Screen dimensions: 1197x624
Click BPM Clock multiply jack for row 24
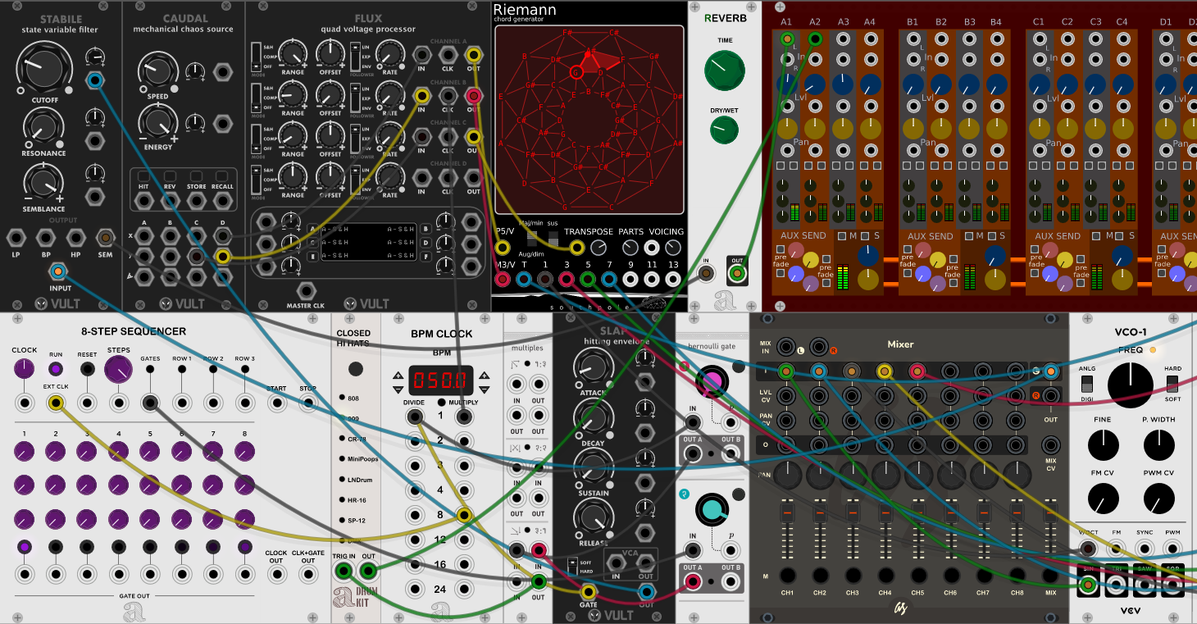tap(464, 590)
